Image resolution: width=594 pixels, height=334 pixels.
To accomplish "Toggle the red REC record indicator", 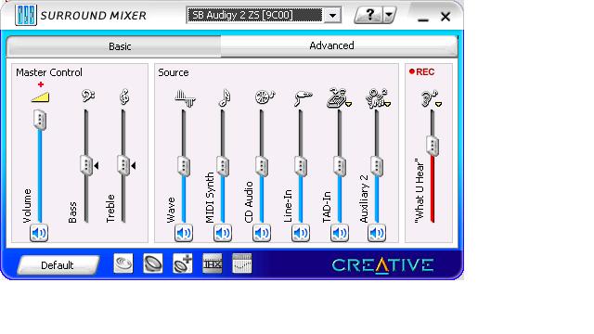I will tap(422, 71).
